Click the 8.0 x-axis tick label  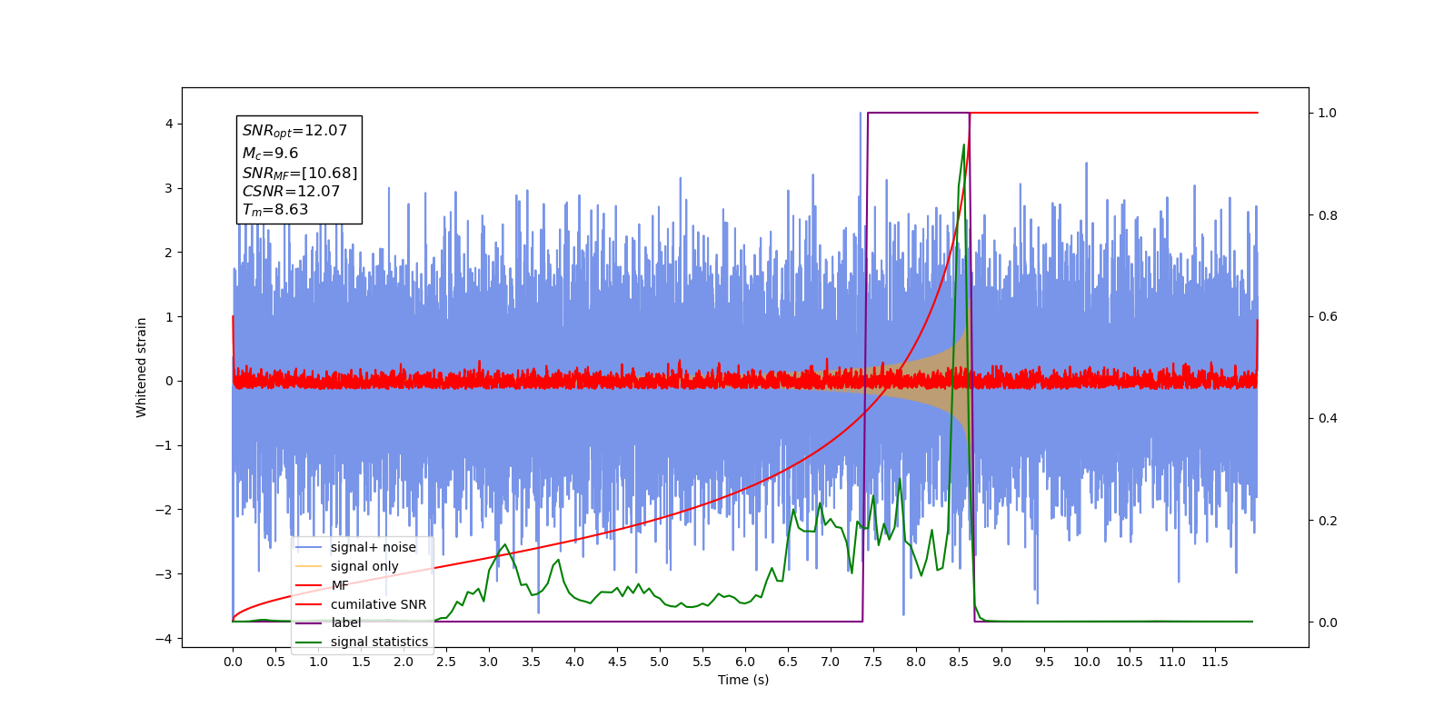point(916,662)
